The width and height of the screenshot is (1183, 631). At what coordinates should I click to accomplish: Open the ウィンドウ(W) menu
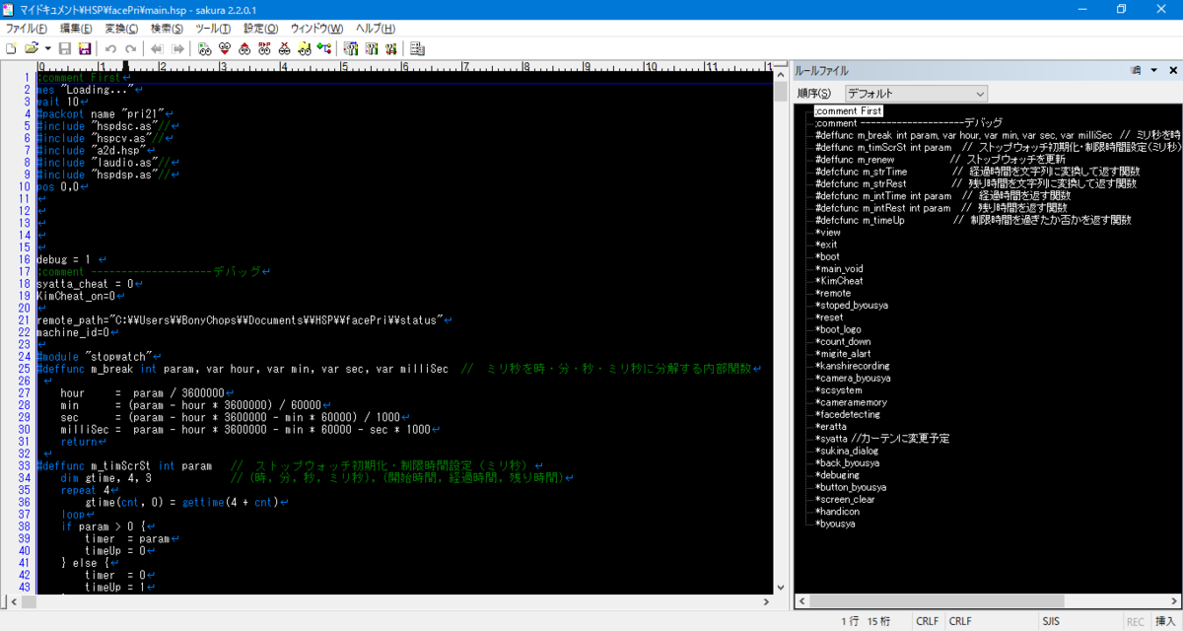[317, 29]
